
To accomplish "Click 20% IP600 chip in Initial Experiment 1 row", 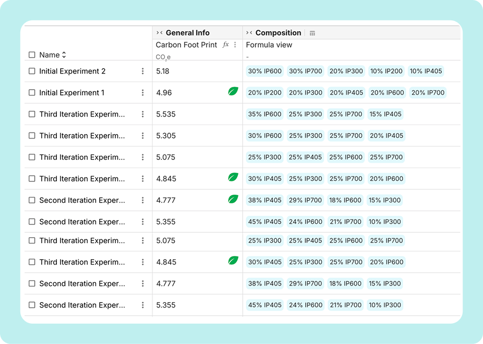I will [x=387, y=93].
